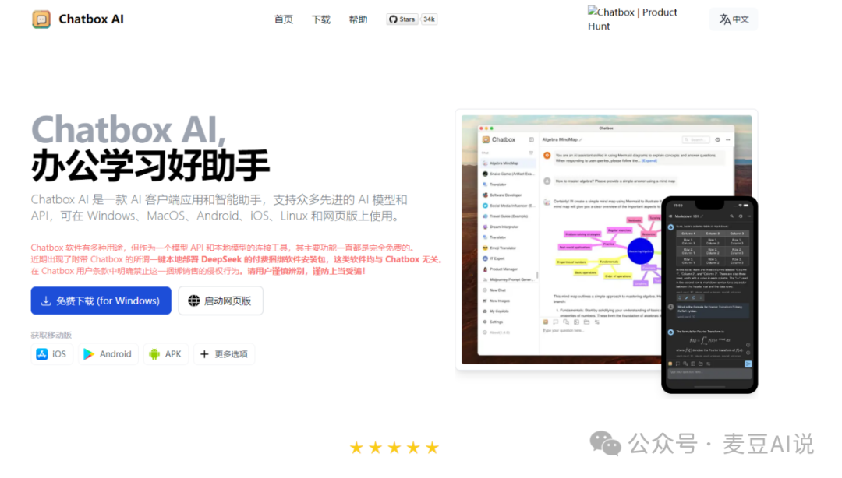Click the Android Google Play button
This screenshot has width=842, height=478.
[x=108, y=354]
